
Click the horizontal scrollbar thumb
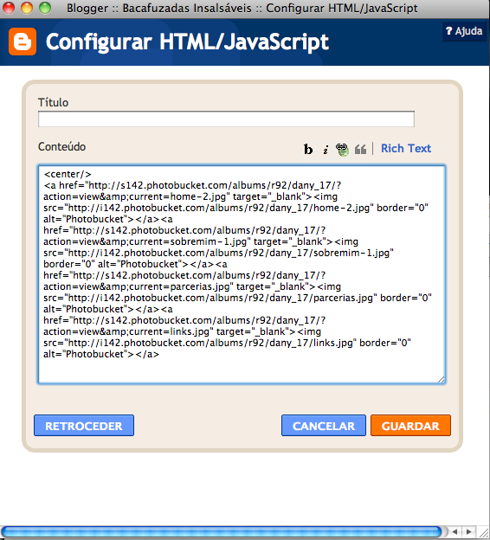coord(221,531)
